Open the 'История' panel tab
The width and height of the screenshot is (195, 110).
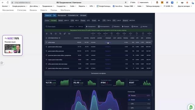point(83,15)
